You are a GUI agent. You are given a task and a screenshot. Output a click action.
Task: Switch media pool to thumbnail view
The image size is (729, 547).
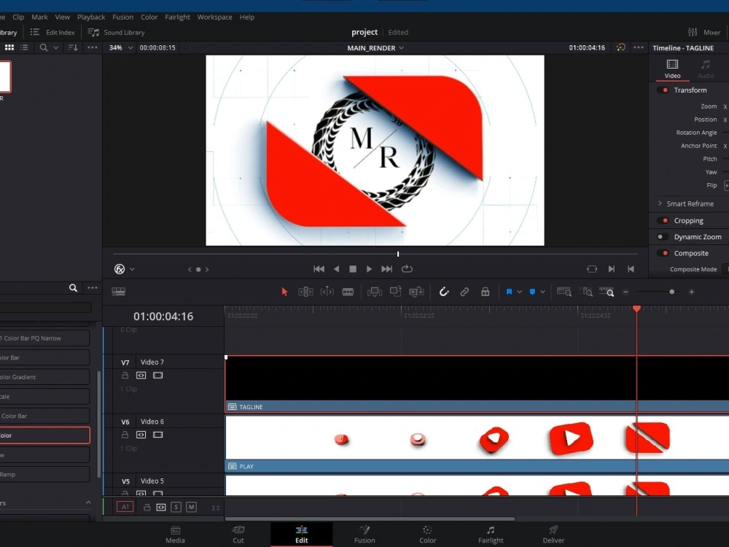[x=9, y=47]
